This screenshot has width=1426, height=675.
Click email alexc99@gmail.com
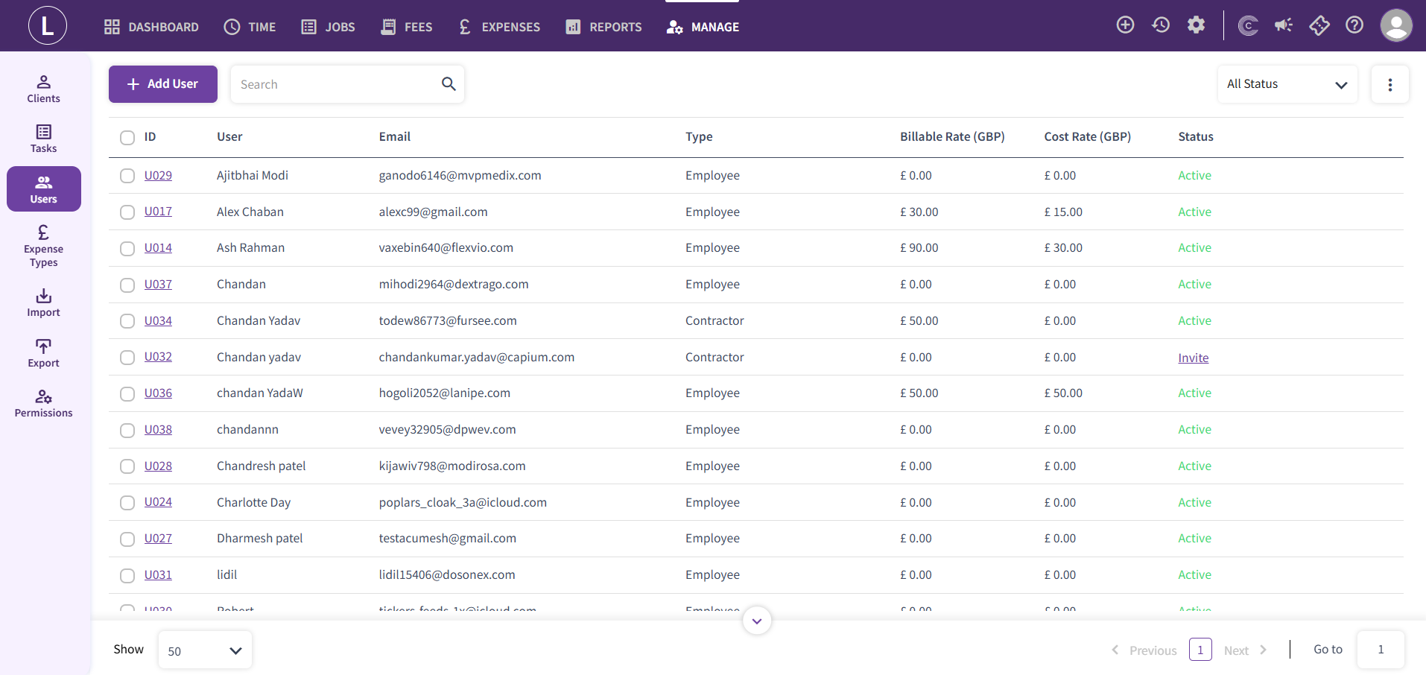[x=433, y=212]
